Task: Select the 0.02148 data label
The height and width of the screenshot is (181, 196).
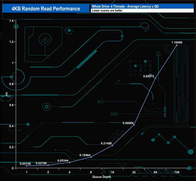Action: point(25,164)
